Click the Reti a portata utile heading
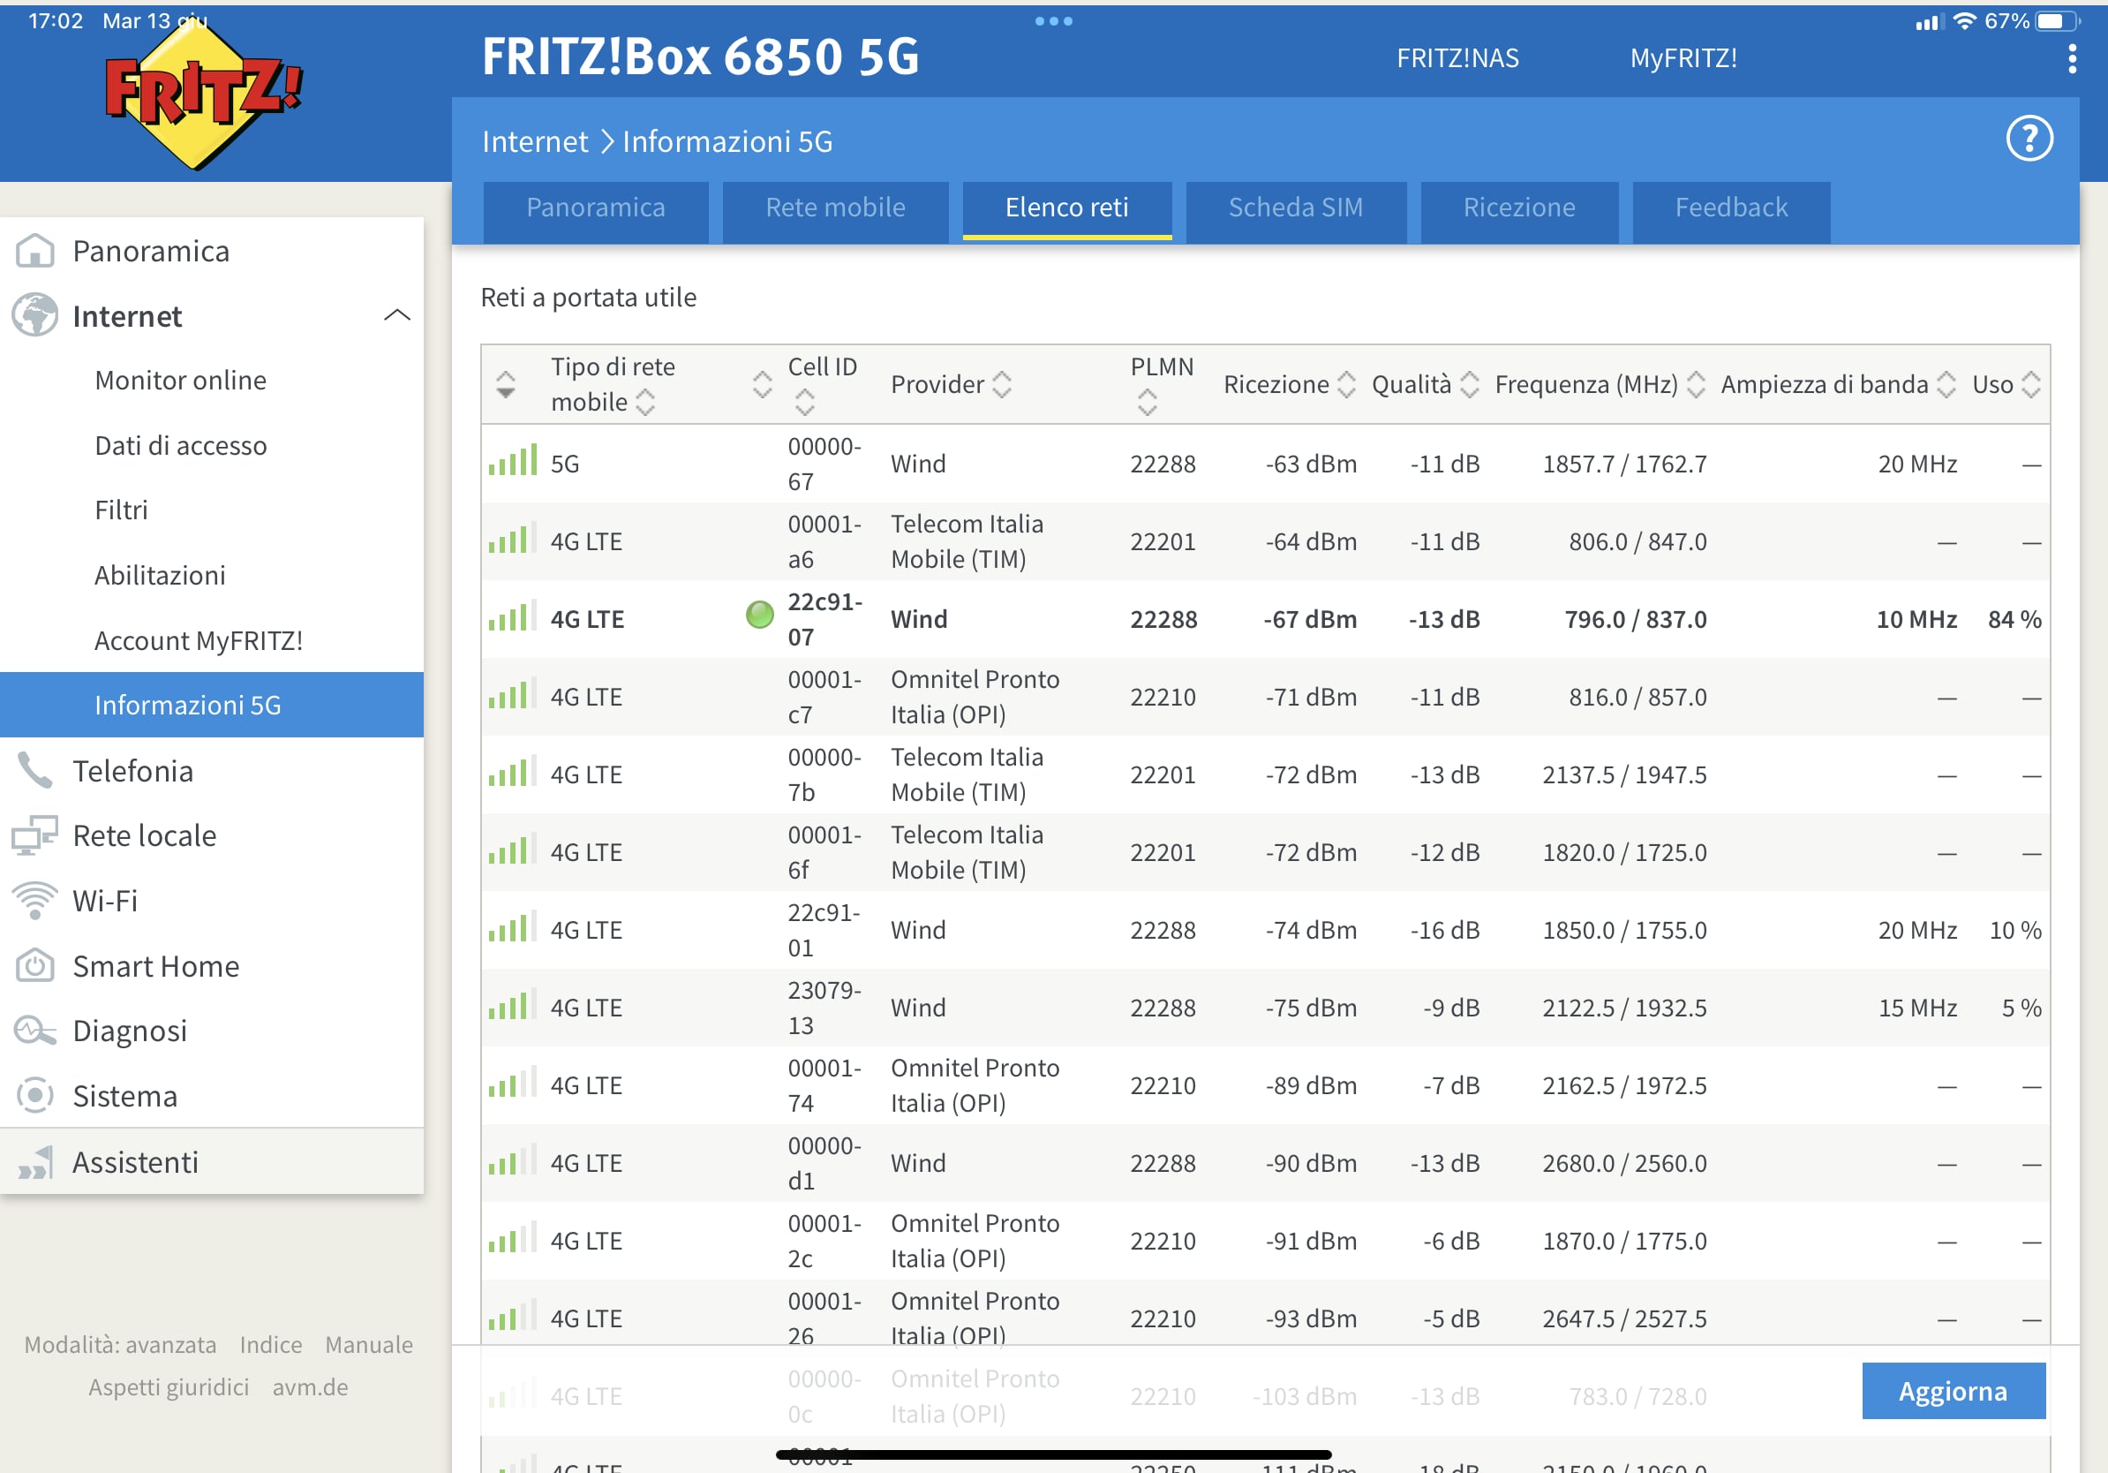The height and width of the screenshot is (1473, 2108). [x=589, y=298]
